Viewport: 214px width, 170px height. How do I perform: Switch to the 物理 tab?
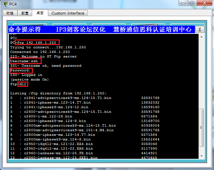10,13
